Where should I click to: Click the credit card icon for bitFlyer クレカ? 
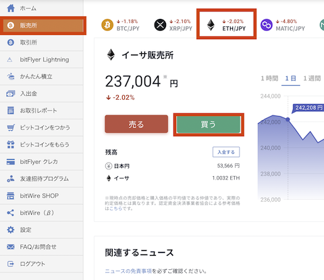coord(11,162)
